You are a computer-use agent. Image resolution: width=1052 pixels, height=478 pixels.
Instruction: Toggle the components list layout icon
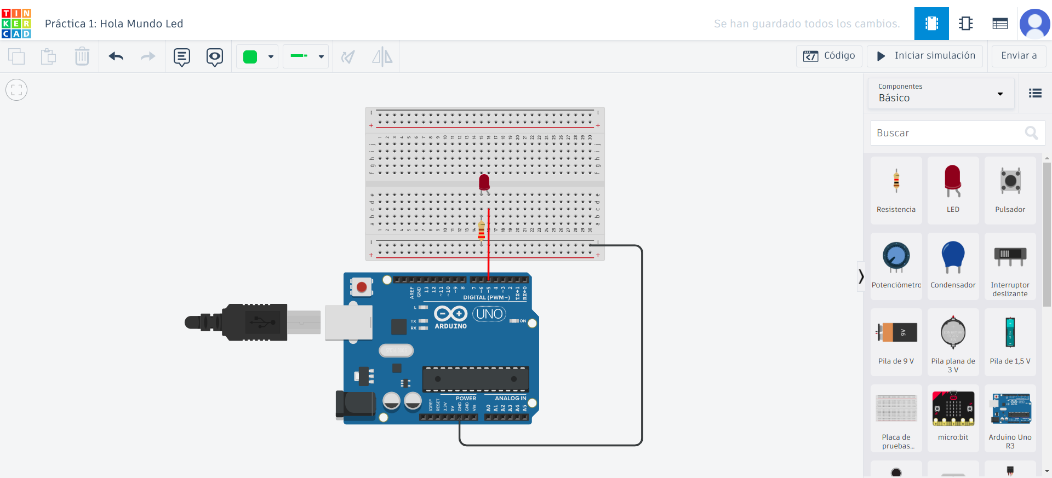tap(1035, 94)
